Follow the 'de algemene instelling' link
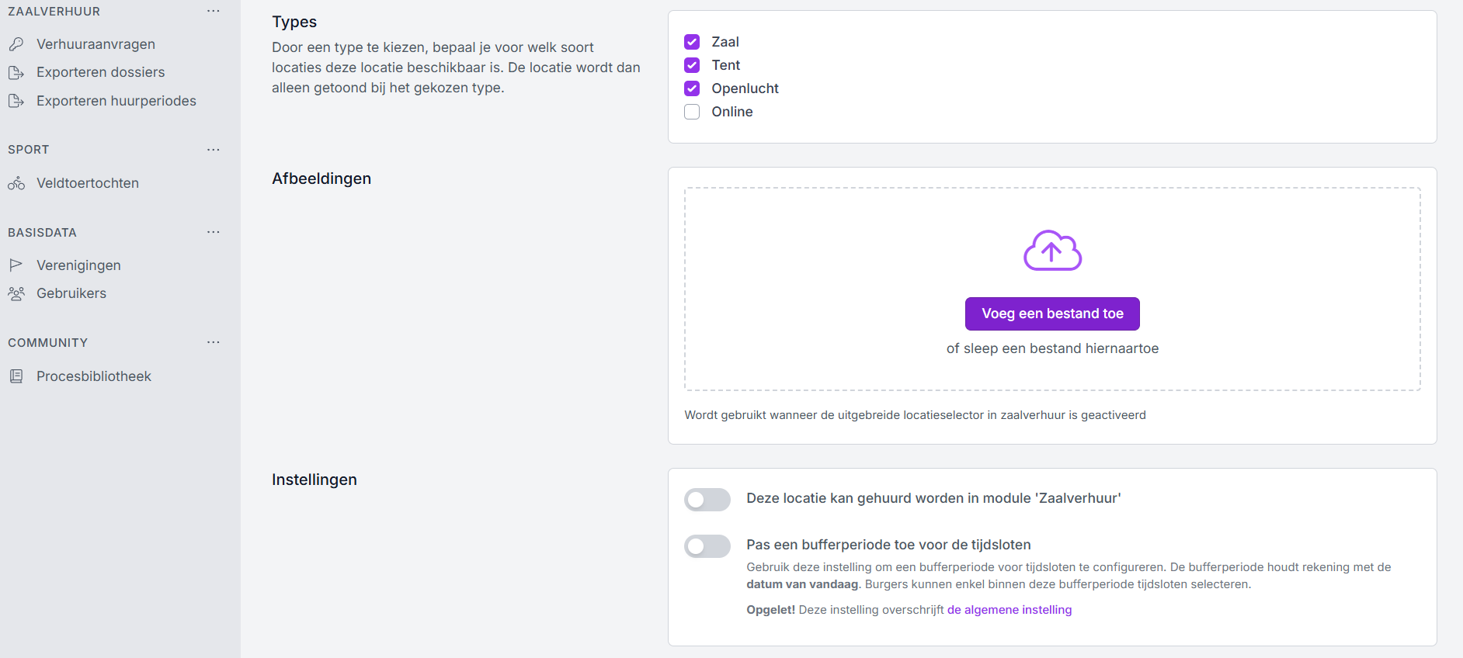The image size is (1463, 658). [1009, 610]
